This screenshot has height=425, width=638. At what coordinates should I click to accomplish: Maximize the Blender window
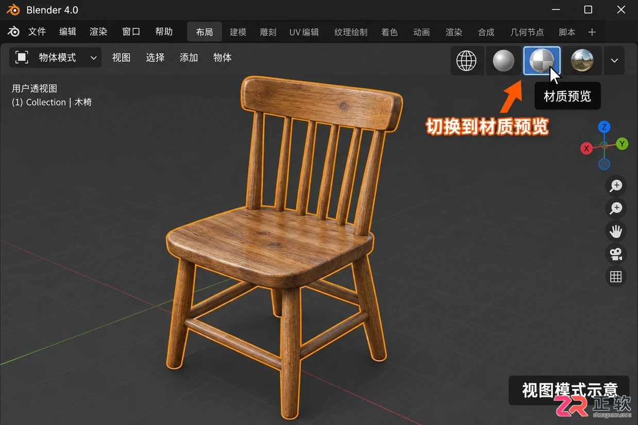click(588, 10)
